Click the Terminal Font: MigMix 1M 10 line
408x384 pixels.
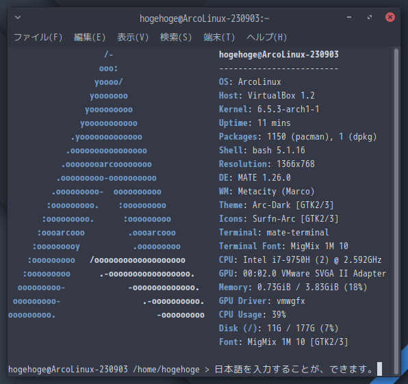click(283, 246)
